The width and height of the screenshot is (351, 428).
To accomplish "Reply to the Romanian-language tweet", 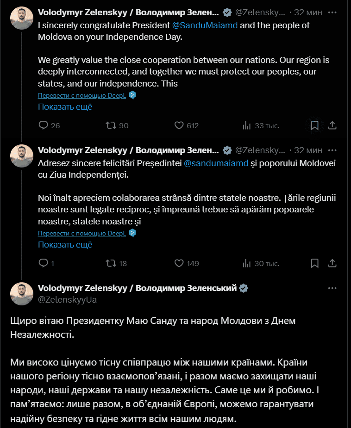I will pos(43,263).
